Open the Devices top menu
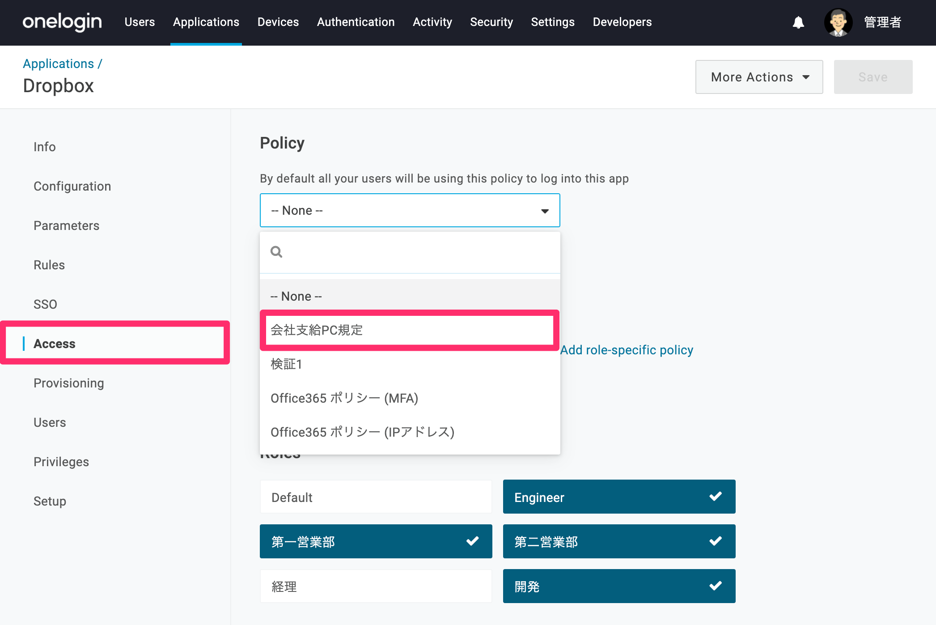 pyautogui.click(x=278, y=22)
